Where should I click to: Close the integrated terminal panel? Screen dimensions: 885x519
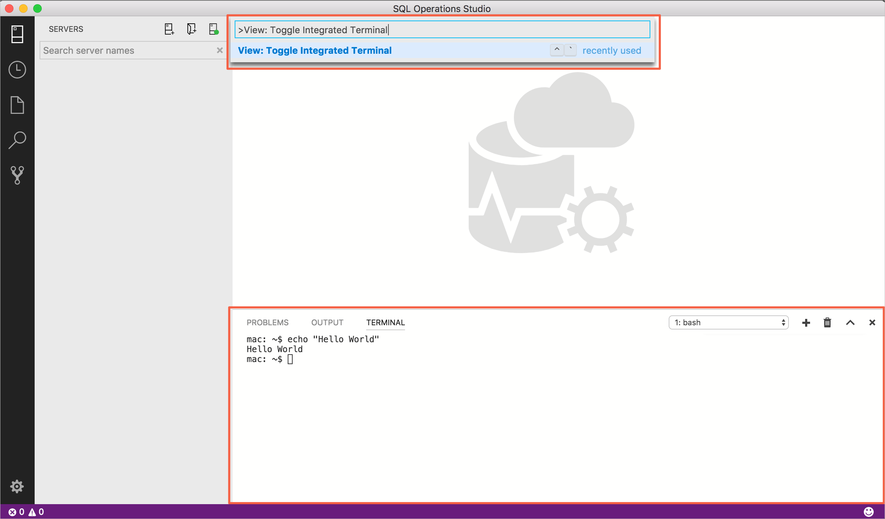pyautogui.click(x=872, y=322)
